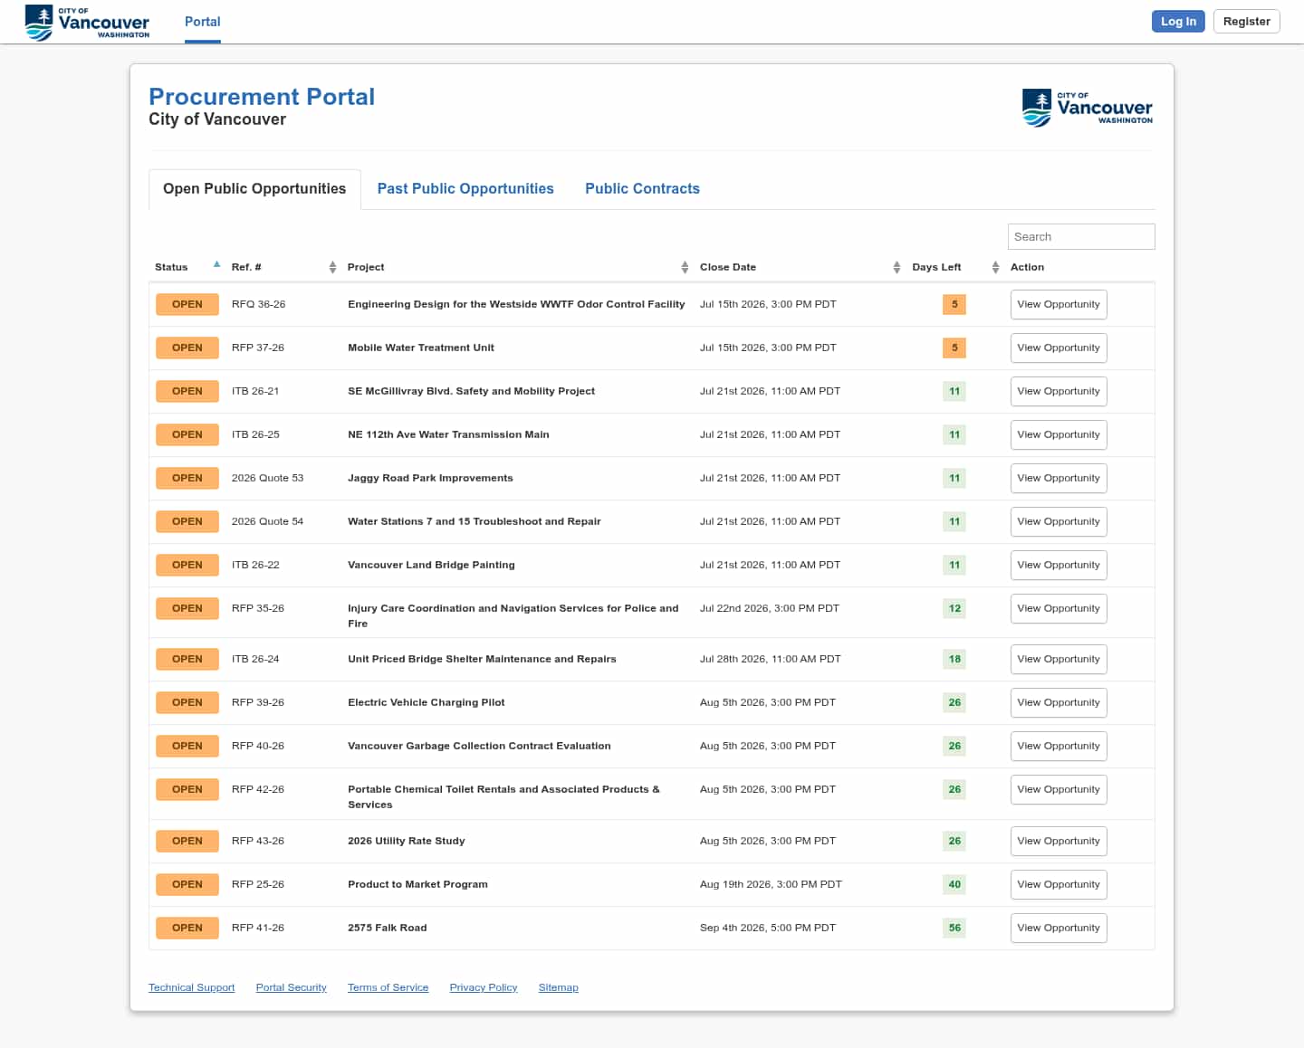This screenshot has height=1048, width=1304.
Task: Open the Privacy Policy footer link
Action: [484, 987]
